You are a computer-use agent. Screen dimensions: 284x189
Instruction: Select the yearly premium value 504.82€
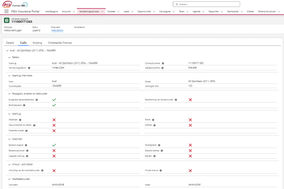tap(192, 68)
